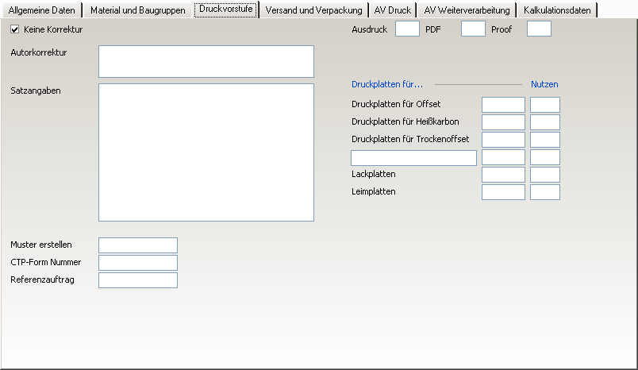
Task: Open the Kalkulationsdaten tab
Action: click(x=557, y=10)
